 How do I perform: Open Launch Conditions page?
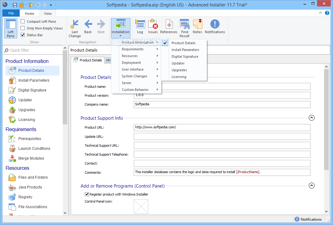click(32, 149)
